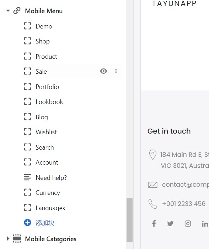The image size is (209, 249).
Task: Click the contact email link
Action: (x=186, y=185)
